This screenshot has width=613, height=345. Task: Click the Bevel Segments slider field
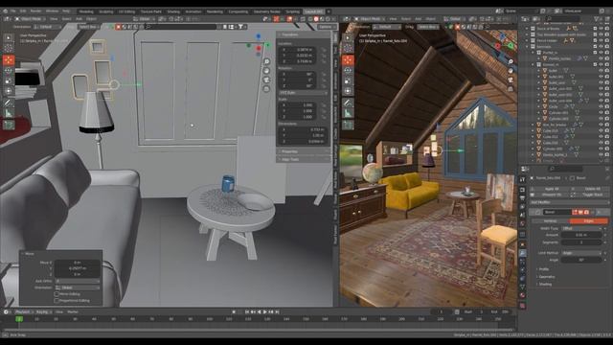coord(581,242)
